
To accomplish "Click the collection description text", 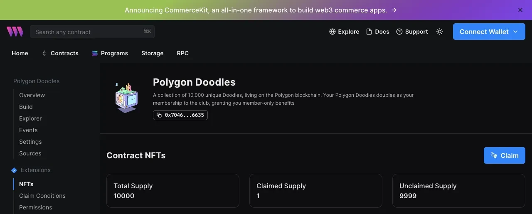I will [x=283, y=99].
